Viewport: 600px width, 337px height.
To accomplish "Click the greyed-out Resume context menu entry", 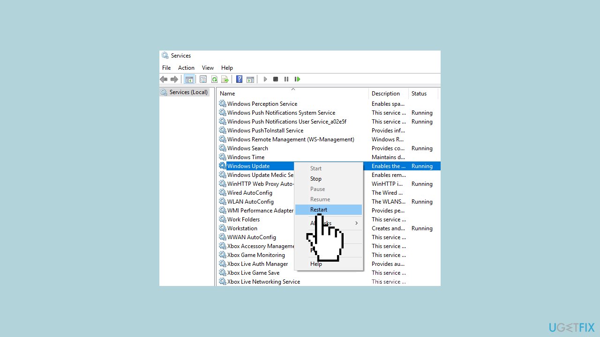I will (x=329, y=199).
